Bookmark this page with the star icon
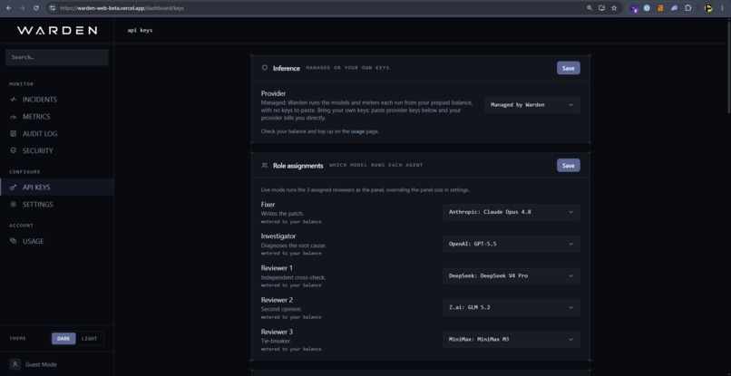 614,8
